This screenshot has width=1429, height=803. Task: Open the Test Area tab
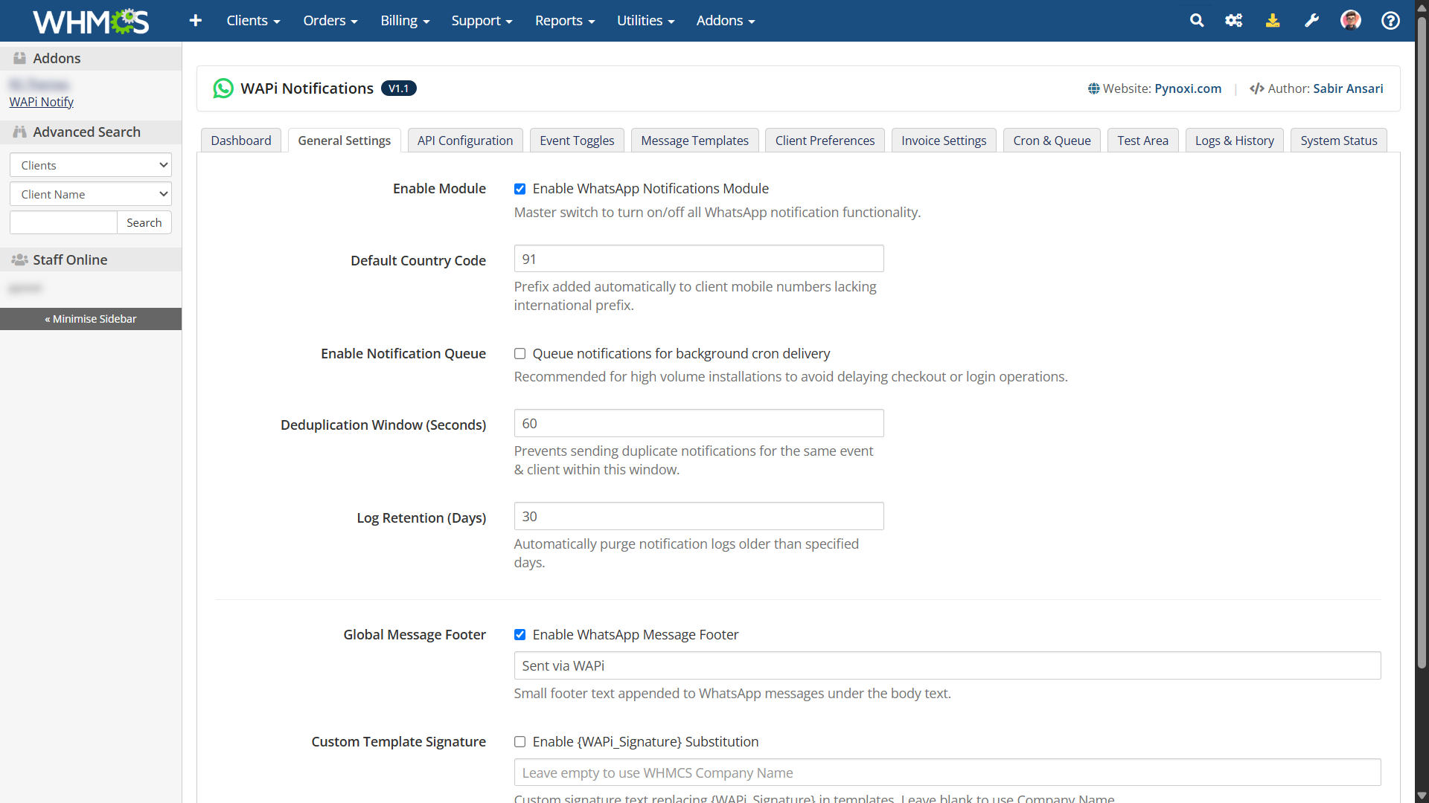pos(1142,141)
